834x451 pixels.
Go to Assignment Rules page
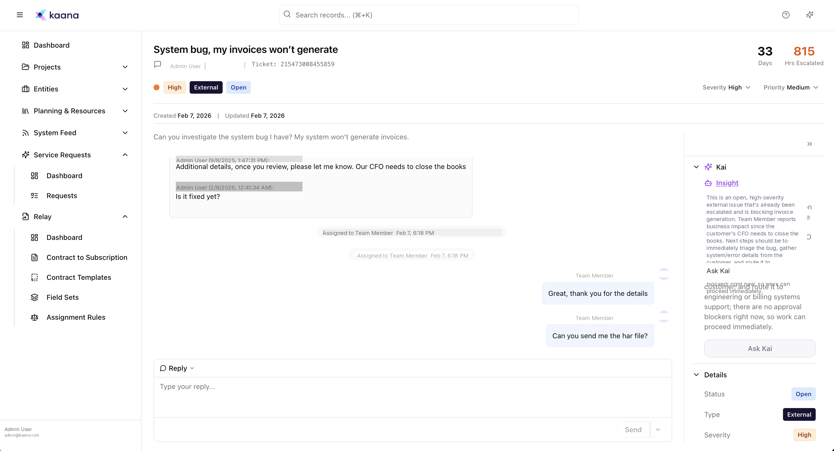[76, 317]
